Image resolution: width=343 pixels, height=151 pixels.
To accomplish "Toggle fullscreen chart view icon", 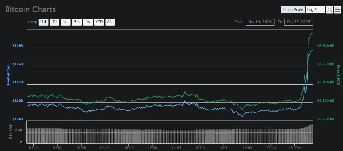I will coord(329,9).
